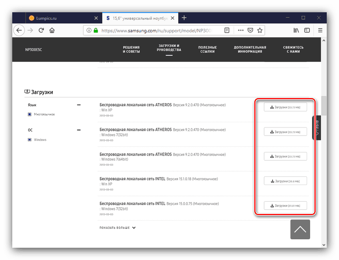
Task: Open the Library icon in toolbar
Action: 296,30
